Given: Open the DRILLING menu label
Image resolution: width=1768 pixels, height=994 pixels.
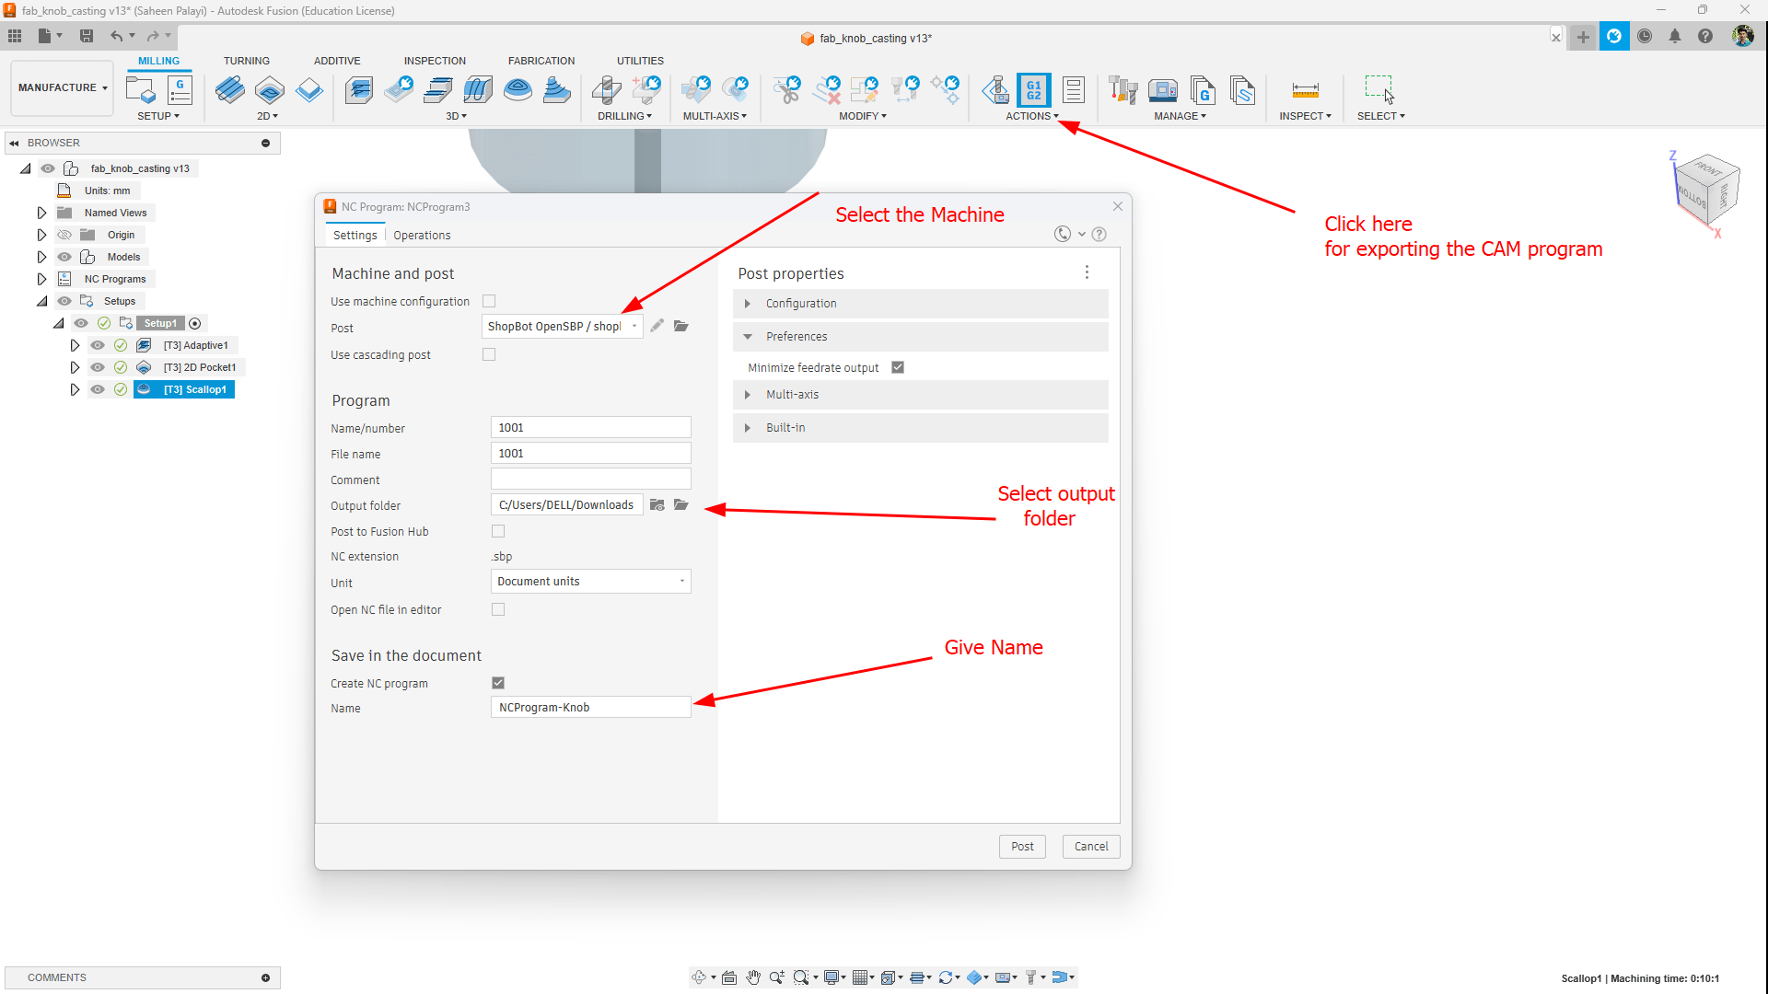Looking at the screenshot, I should [x=624, y=116].
